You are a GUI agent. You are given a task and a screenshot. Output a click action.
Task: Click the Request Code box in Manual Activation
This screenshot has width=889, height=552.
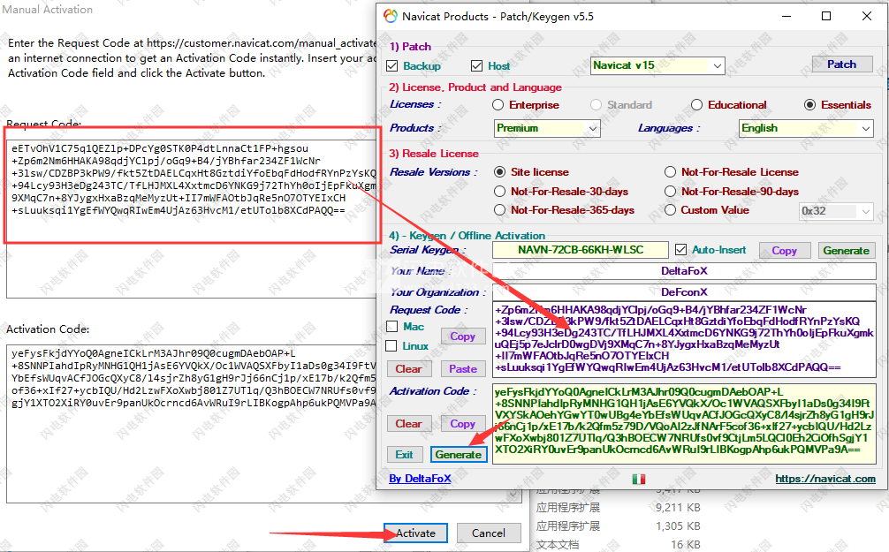point(192,218)
